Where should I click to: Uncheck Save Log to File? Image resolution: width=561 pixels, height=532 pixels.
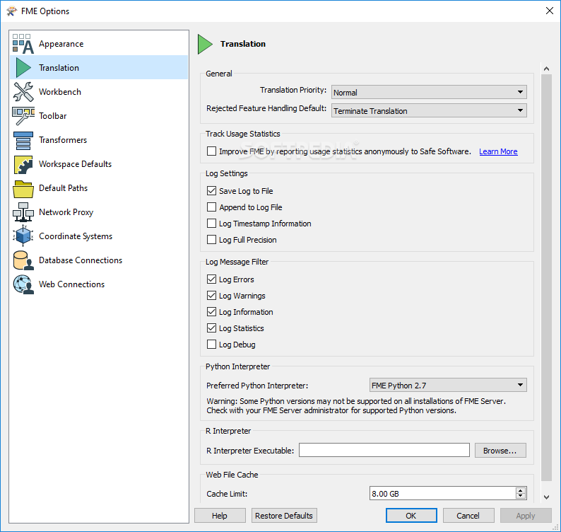click(211, 190)
